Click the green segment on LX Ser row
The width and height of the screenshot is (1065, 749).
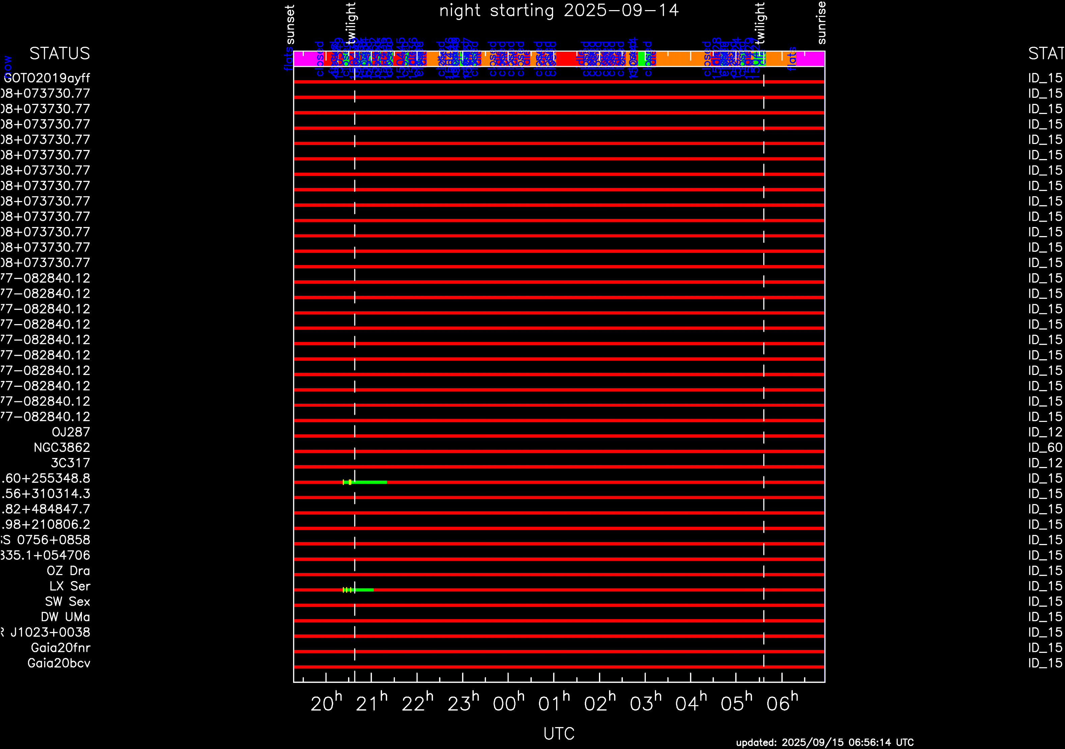tap(364, 590)
